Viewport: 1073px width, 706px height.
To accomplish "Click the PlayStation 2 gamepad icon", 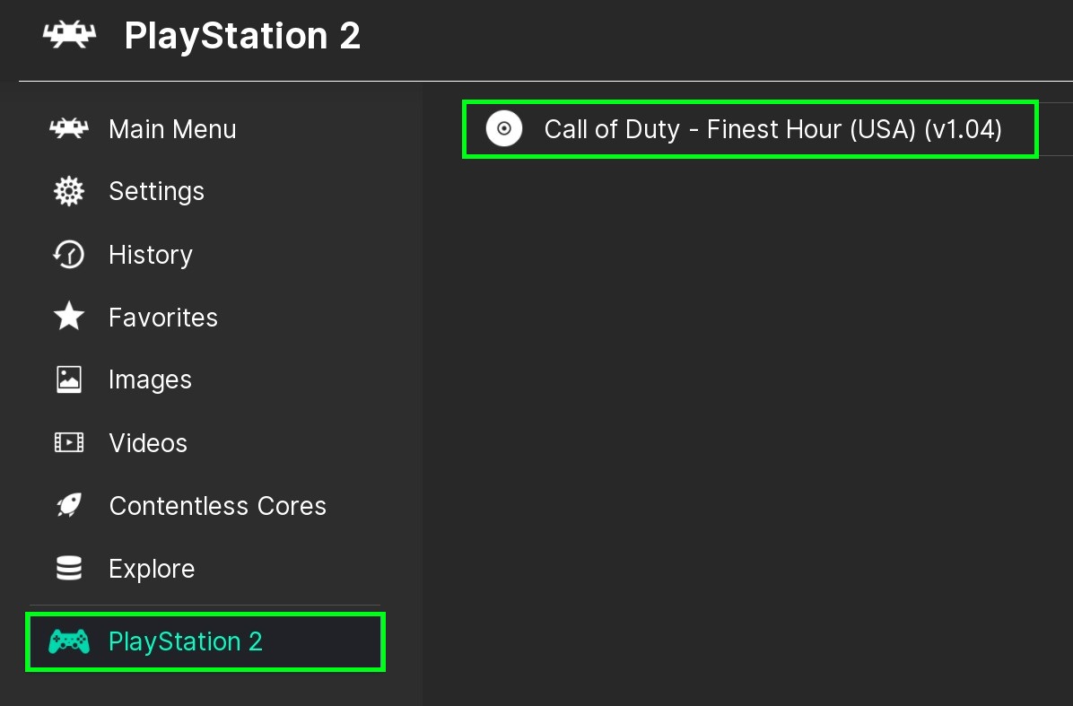I will pos(69,641).
